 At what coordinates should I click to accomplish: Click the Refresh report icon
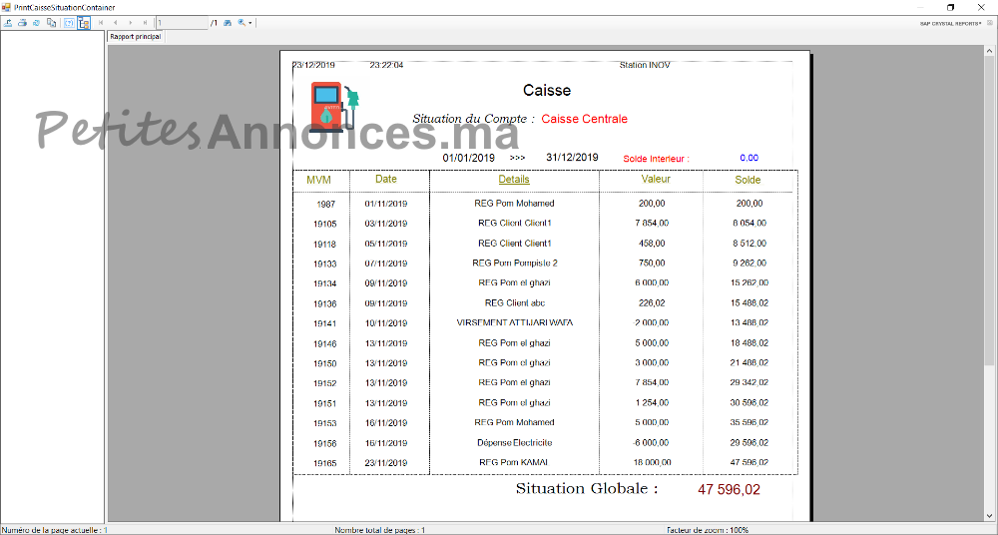pyautogui.click(x=37, y=23)
